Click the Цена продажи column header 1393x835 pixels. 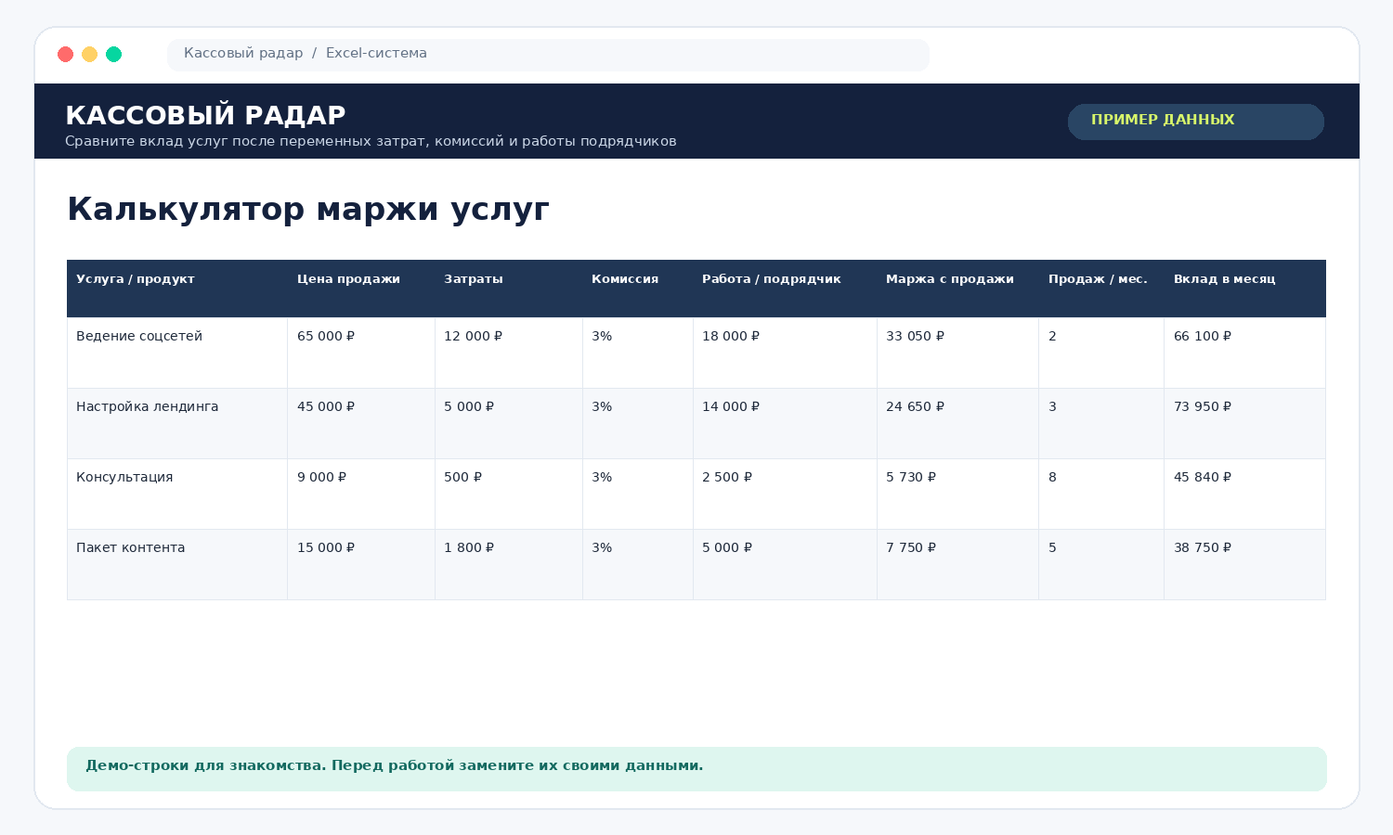pyautogui.click(x=361, y=289)
